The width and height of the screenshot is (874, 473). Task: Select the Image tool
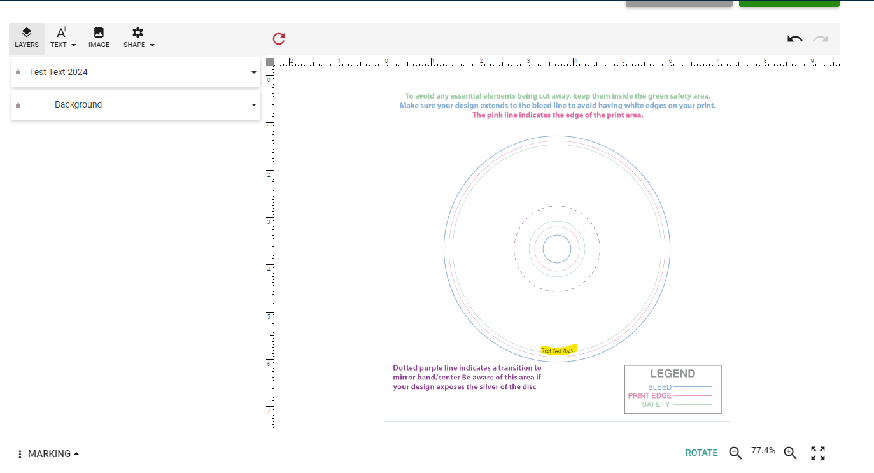click(99, 38)
